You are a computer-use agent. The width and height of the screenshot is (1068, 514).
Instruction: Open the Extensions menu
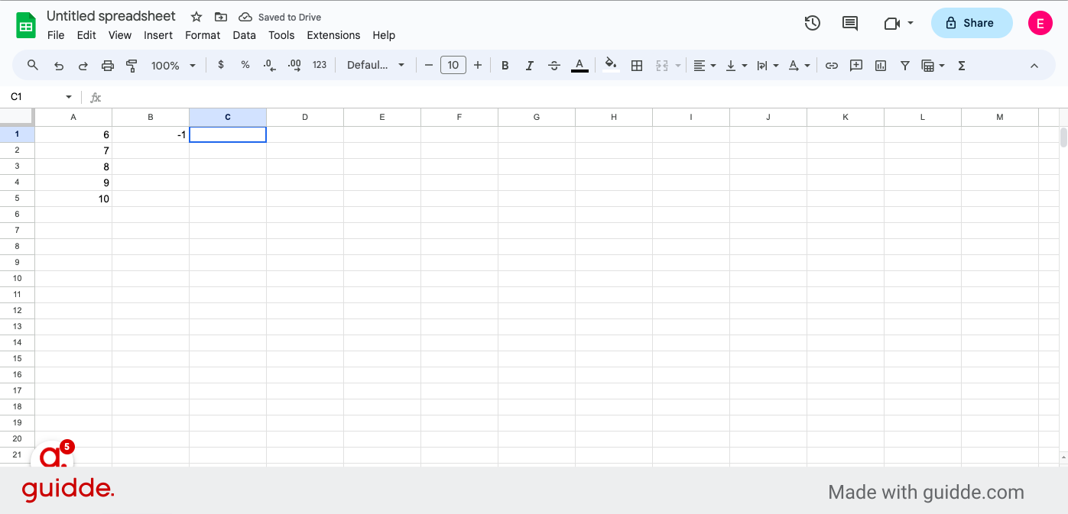pyautogui.click(x=333, y=35)
